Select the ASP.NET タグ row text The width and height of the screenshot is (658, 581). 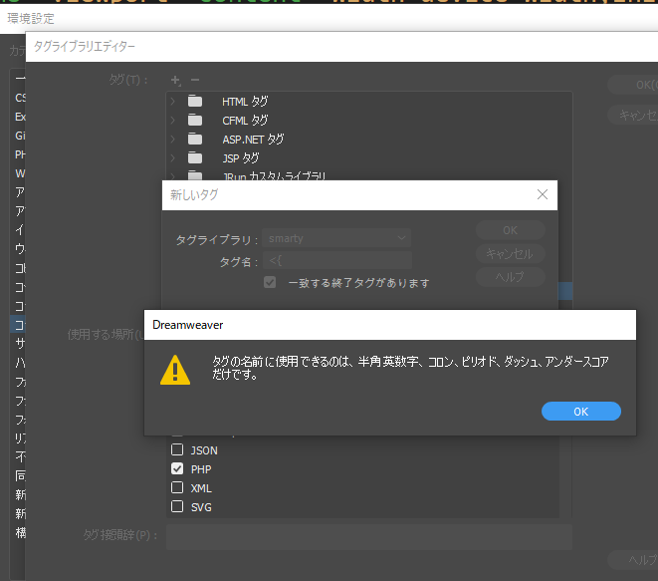pos(253,140)
